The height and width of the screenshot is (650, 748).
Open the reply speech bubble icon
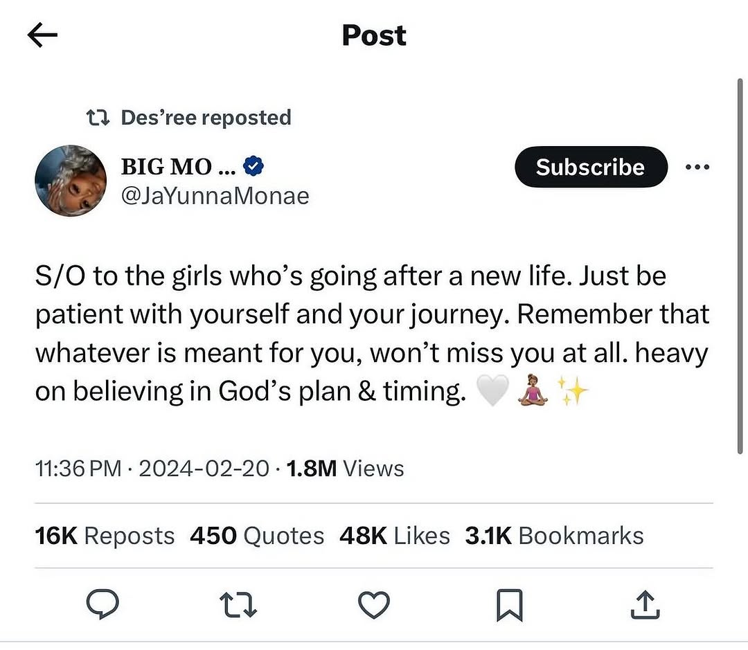(103, 604)
